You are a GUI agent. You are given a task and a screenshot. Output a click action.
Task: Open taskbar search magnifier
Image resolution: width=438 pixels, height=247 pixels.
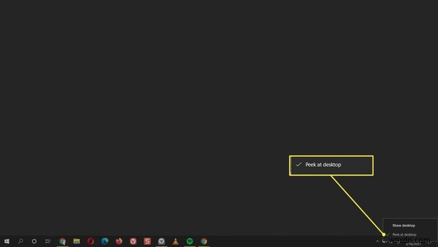[20, 241]
